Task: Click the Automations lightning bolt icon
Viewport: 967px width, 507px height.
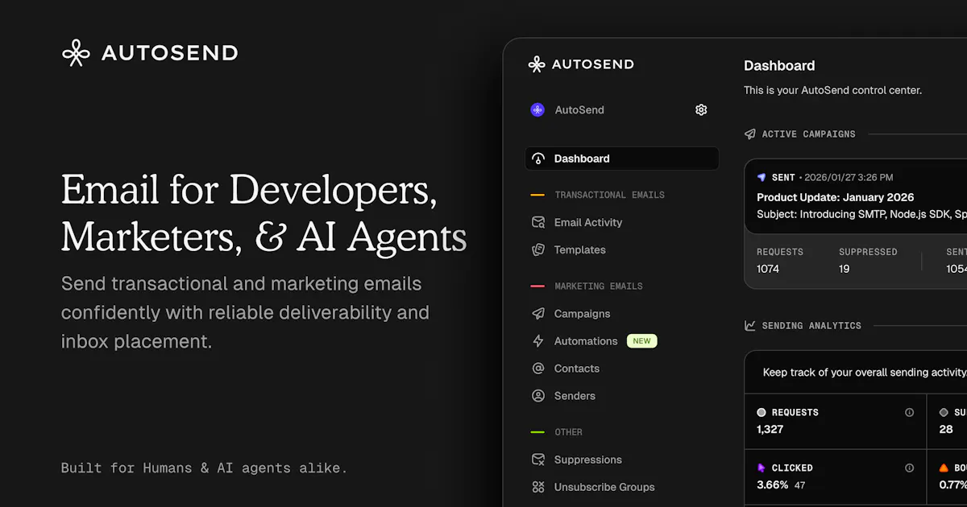Action: pos(538,341)
